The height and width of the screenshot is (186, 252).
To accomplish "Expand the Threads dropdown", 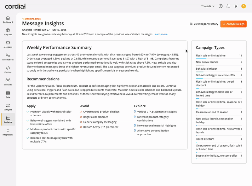I will [208, 6].
